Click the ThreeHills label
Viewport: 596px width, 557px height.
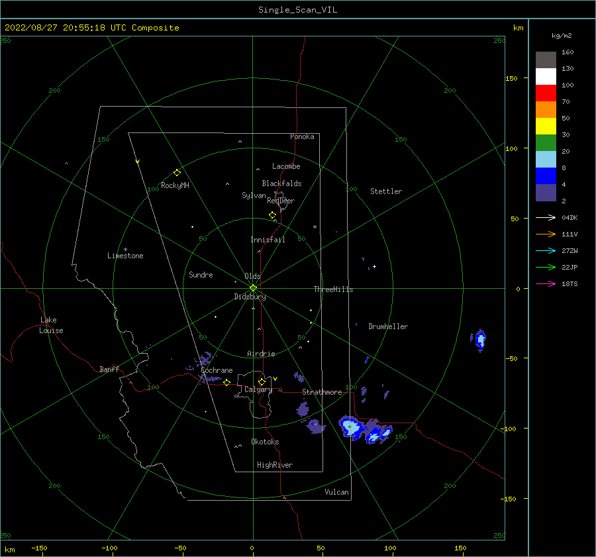point(333,289)
